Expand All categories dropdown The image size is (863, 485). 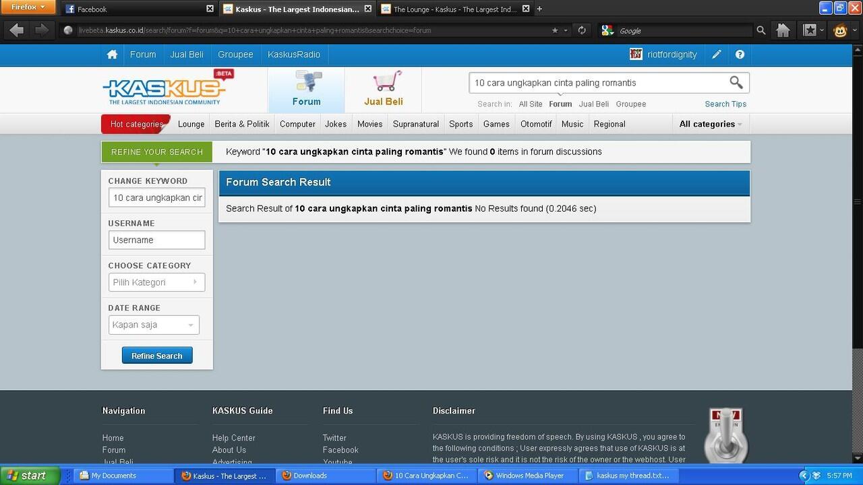click(711, 124)
